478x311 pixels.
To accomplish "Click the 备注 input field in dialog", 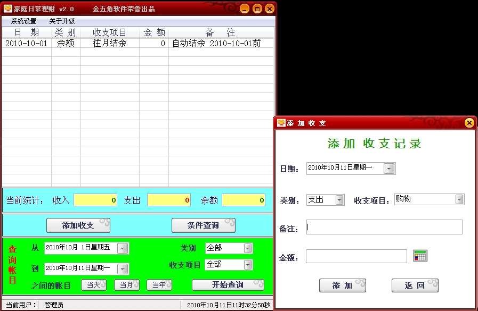I will pos(384,227).
